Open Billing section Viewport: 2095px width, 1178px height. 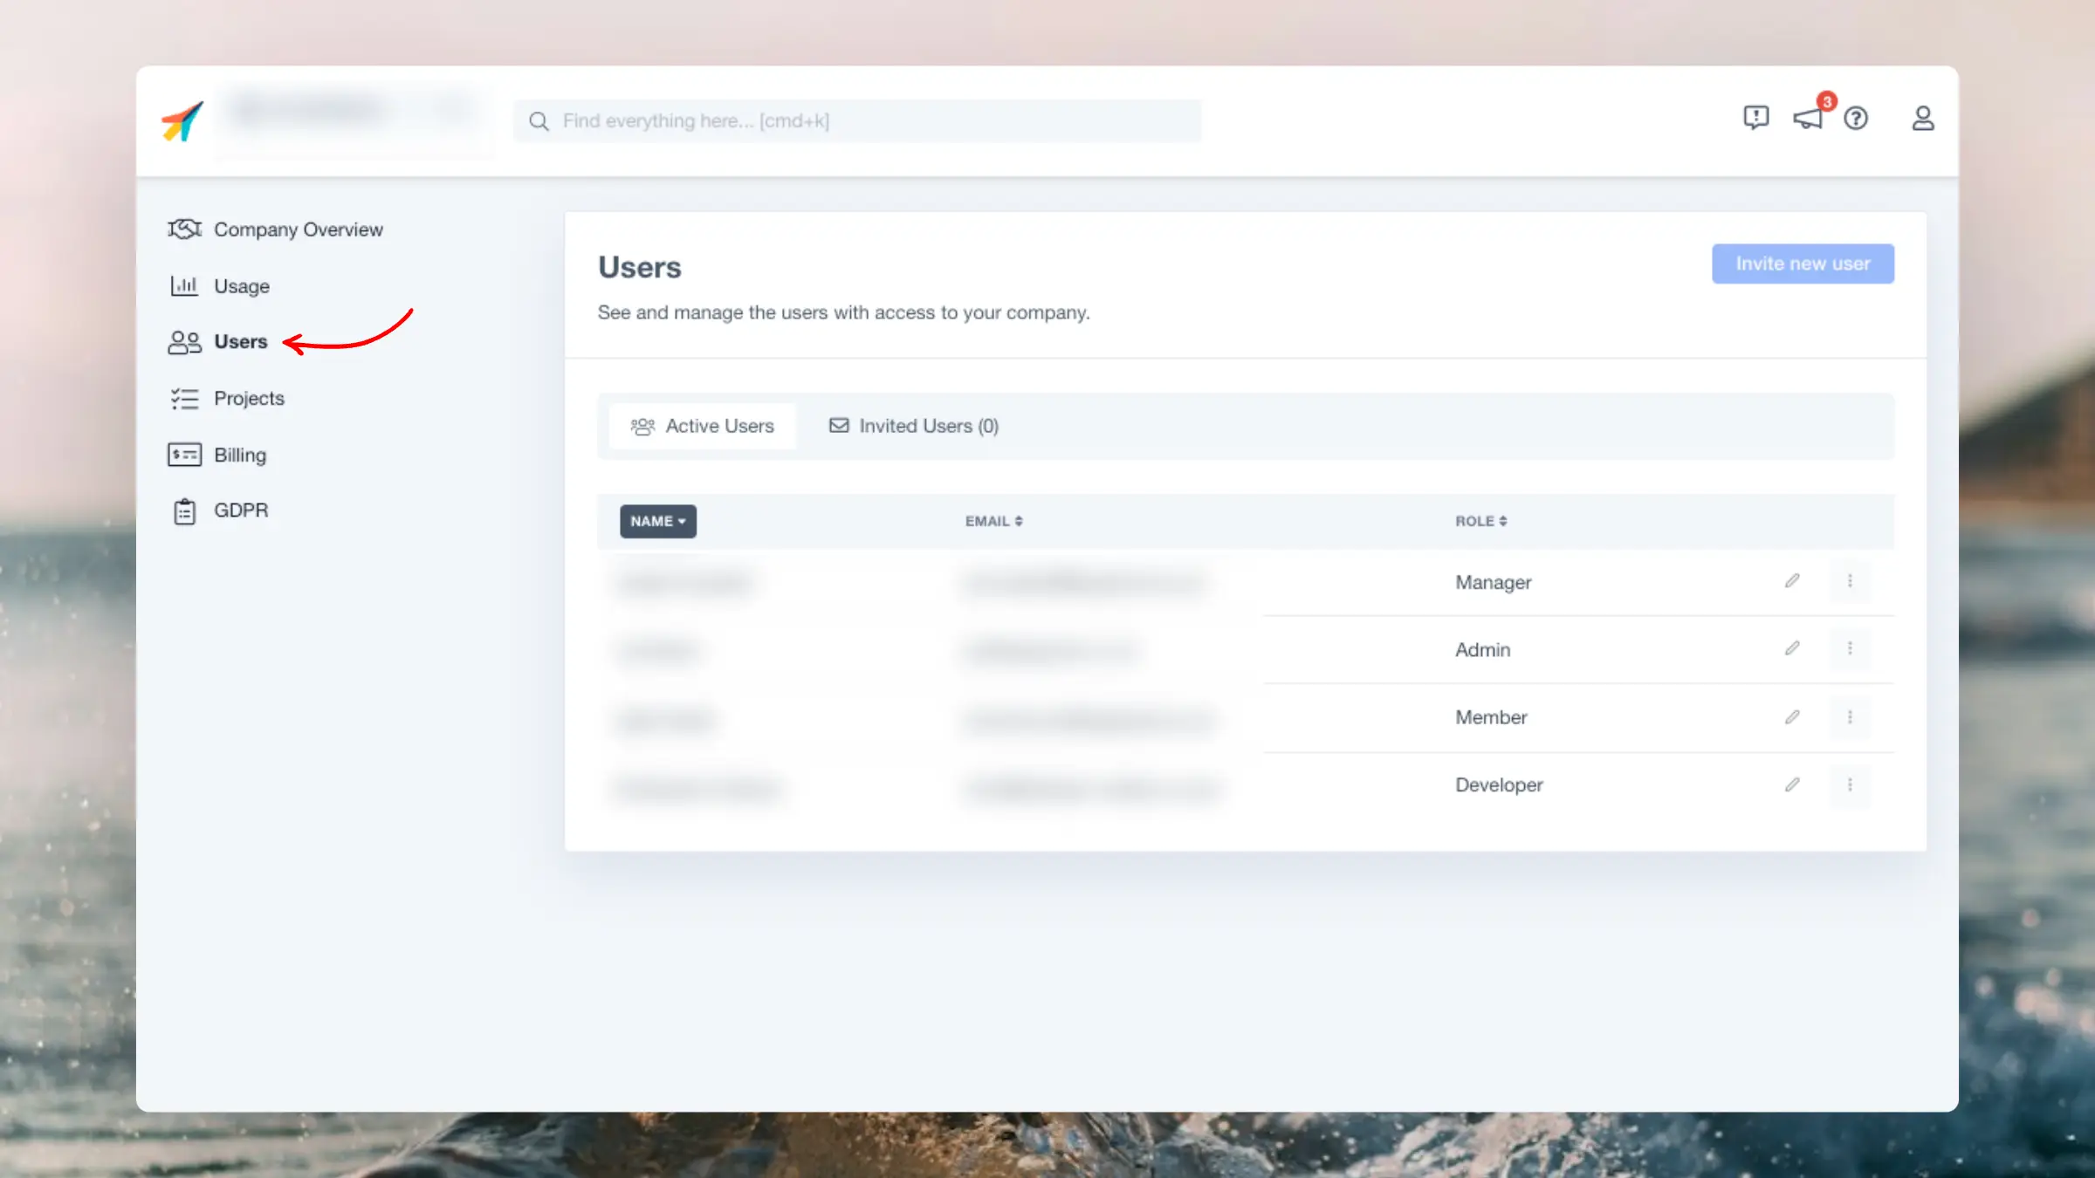(240, 455)
